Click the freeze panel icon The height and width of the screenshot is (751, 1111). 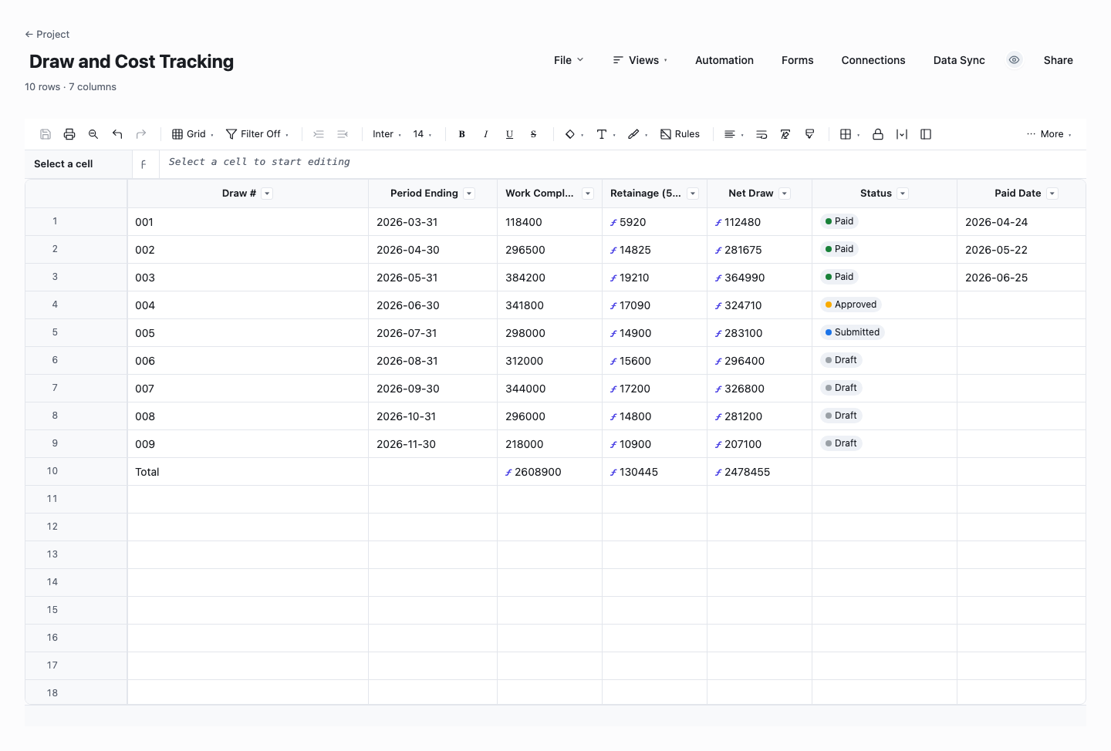pos(926,134)
